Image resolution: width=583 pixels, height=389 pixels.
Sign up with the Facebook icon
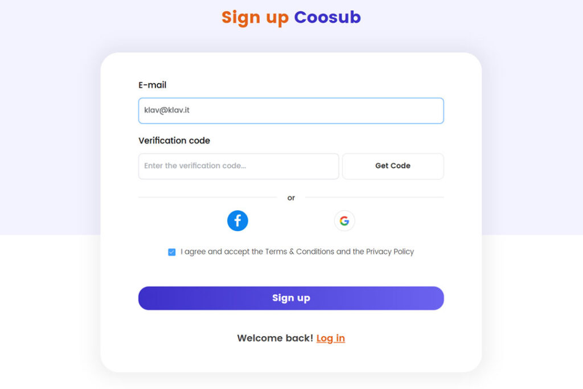[x=237, y=220]
